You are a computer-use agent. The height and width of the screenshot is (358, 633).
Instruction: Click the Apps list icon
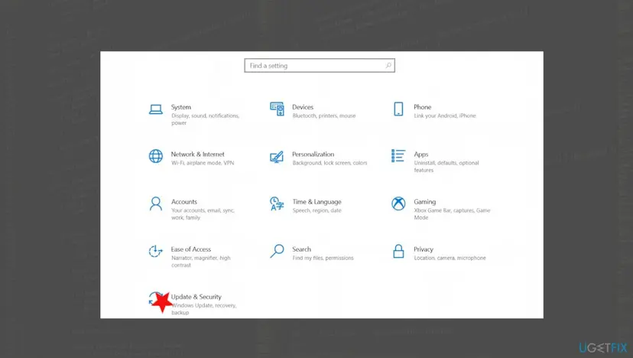(398, 155)
